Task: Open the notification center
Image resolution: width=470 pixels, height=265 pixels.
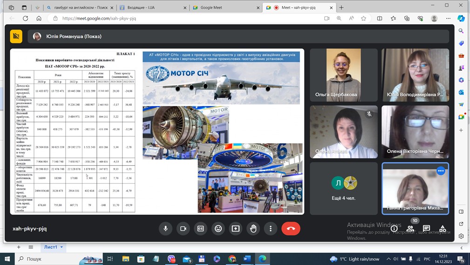Action: point(461,258)
